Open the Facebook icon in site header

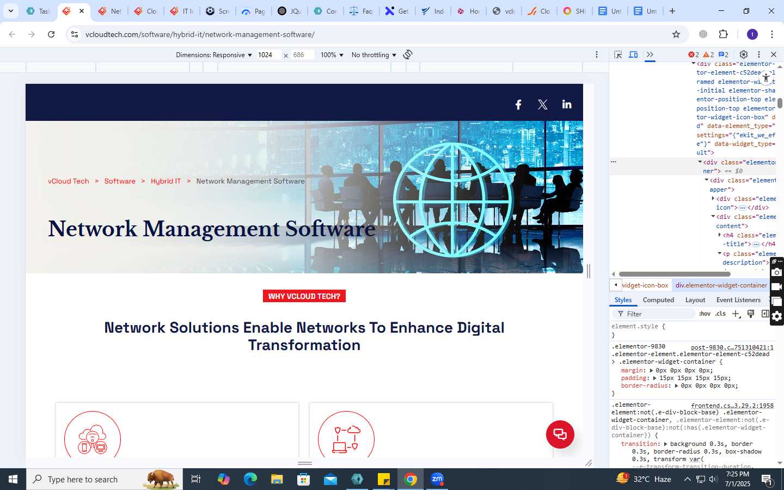click(518, 105)
